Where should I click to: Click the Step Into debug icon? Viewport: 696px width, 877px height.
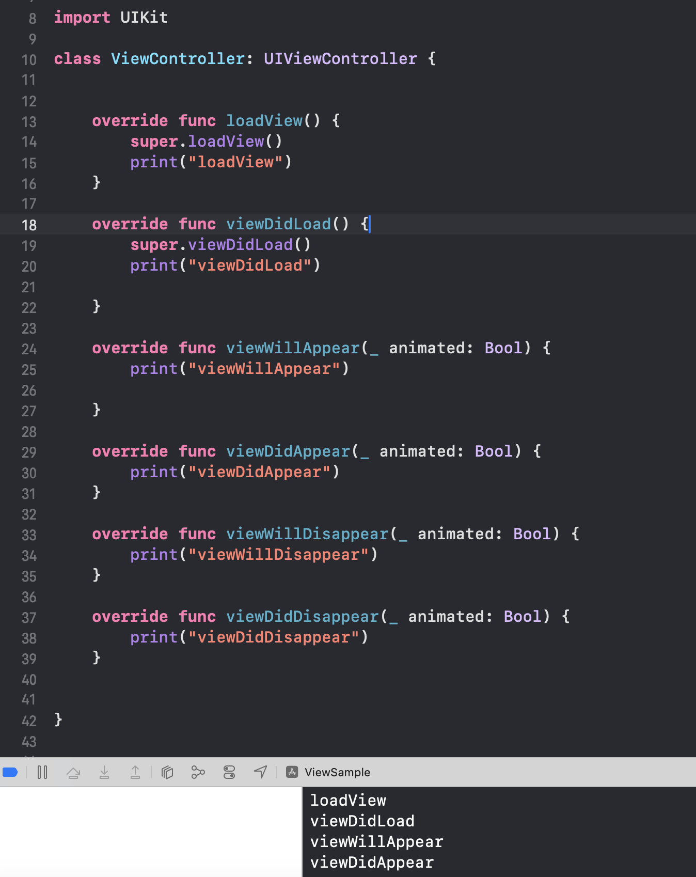click(x=104, y=772)
